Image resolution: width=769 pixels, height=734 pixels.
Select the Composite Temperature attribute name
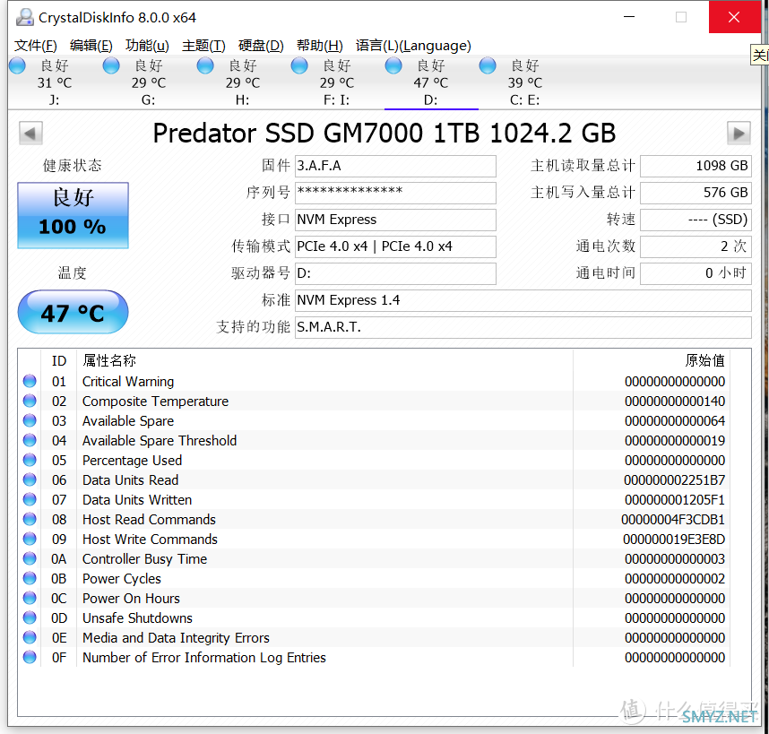pos(155,402)
